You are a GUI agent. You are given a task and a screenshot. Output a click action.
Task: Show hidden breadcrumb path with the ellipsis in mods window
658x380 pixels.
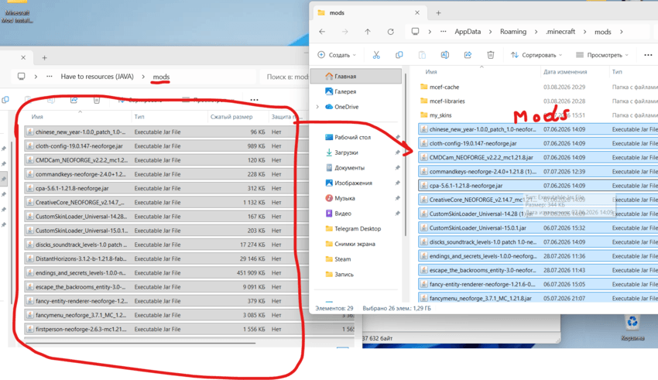443,32
